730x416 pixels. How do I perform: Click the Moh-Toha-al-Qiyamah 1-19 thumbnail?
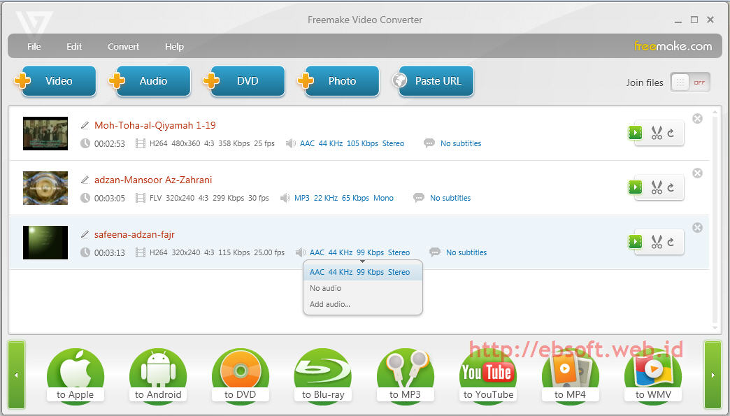coord(45,133)
